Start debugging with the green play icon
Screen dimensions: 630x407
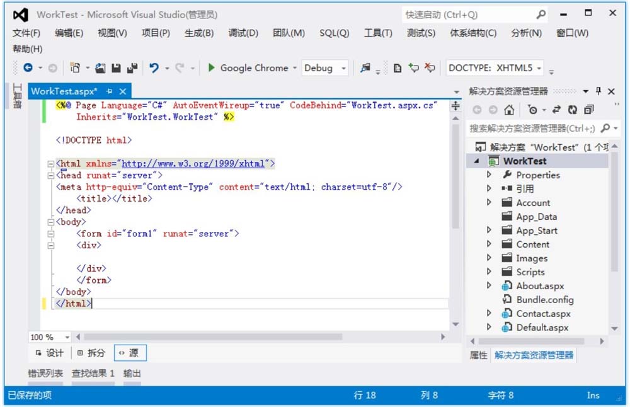211,67
